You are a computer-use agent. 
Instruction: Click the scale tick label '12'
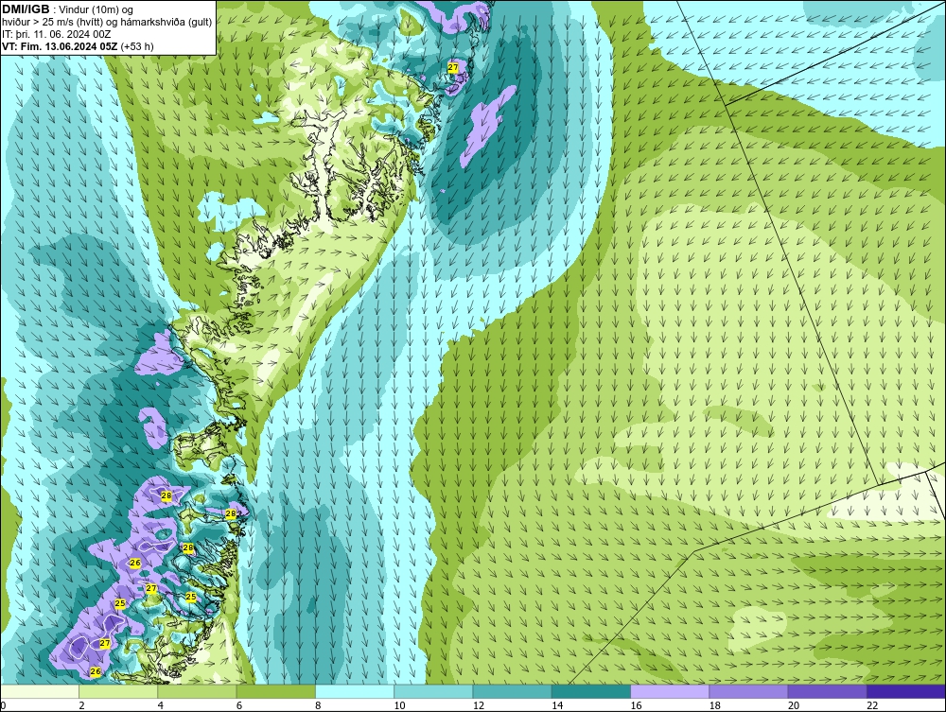point(479,706)
